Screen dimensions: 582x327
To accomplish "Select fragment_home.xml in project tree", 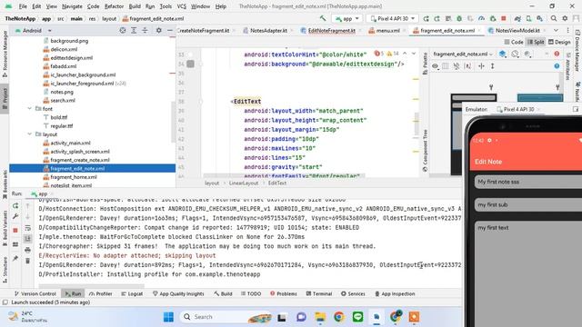I will point(74,177).
